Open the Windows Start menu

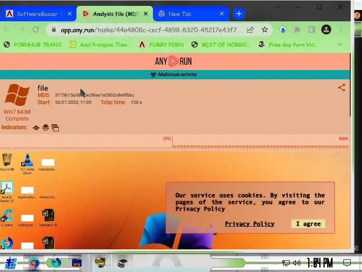[11, 263]
